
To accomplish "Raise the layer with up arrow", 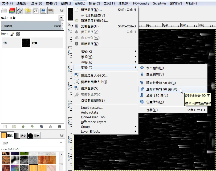I will coord(23,126).
